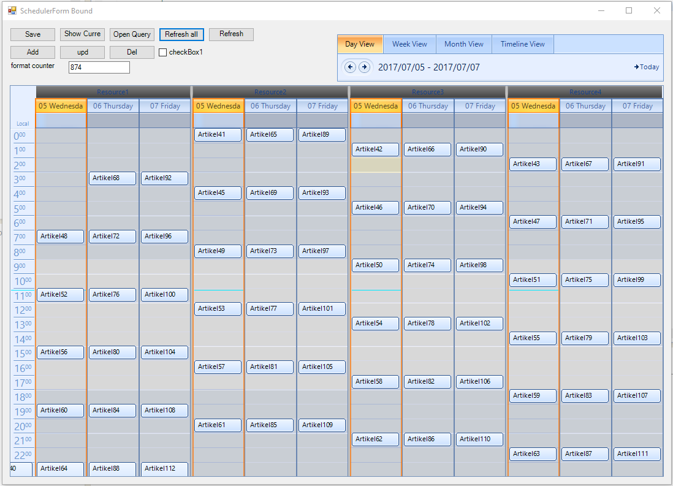
Task: Jump to Today in the scheduler
Action: pyautogui.click(x=647, y=67)
